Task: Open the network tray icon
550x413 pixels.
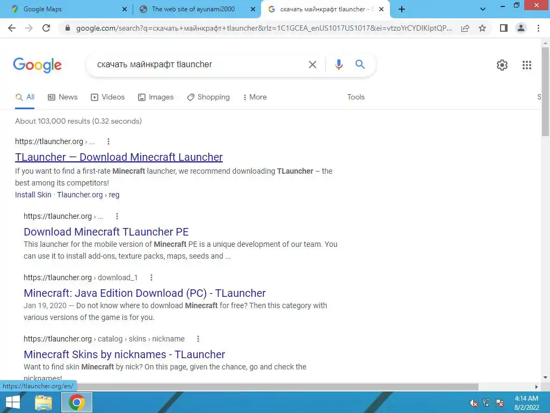Action: pos(487,403)
